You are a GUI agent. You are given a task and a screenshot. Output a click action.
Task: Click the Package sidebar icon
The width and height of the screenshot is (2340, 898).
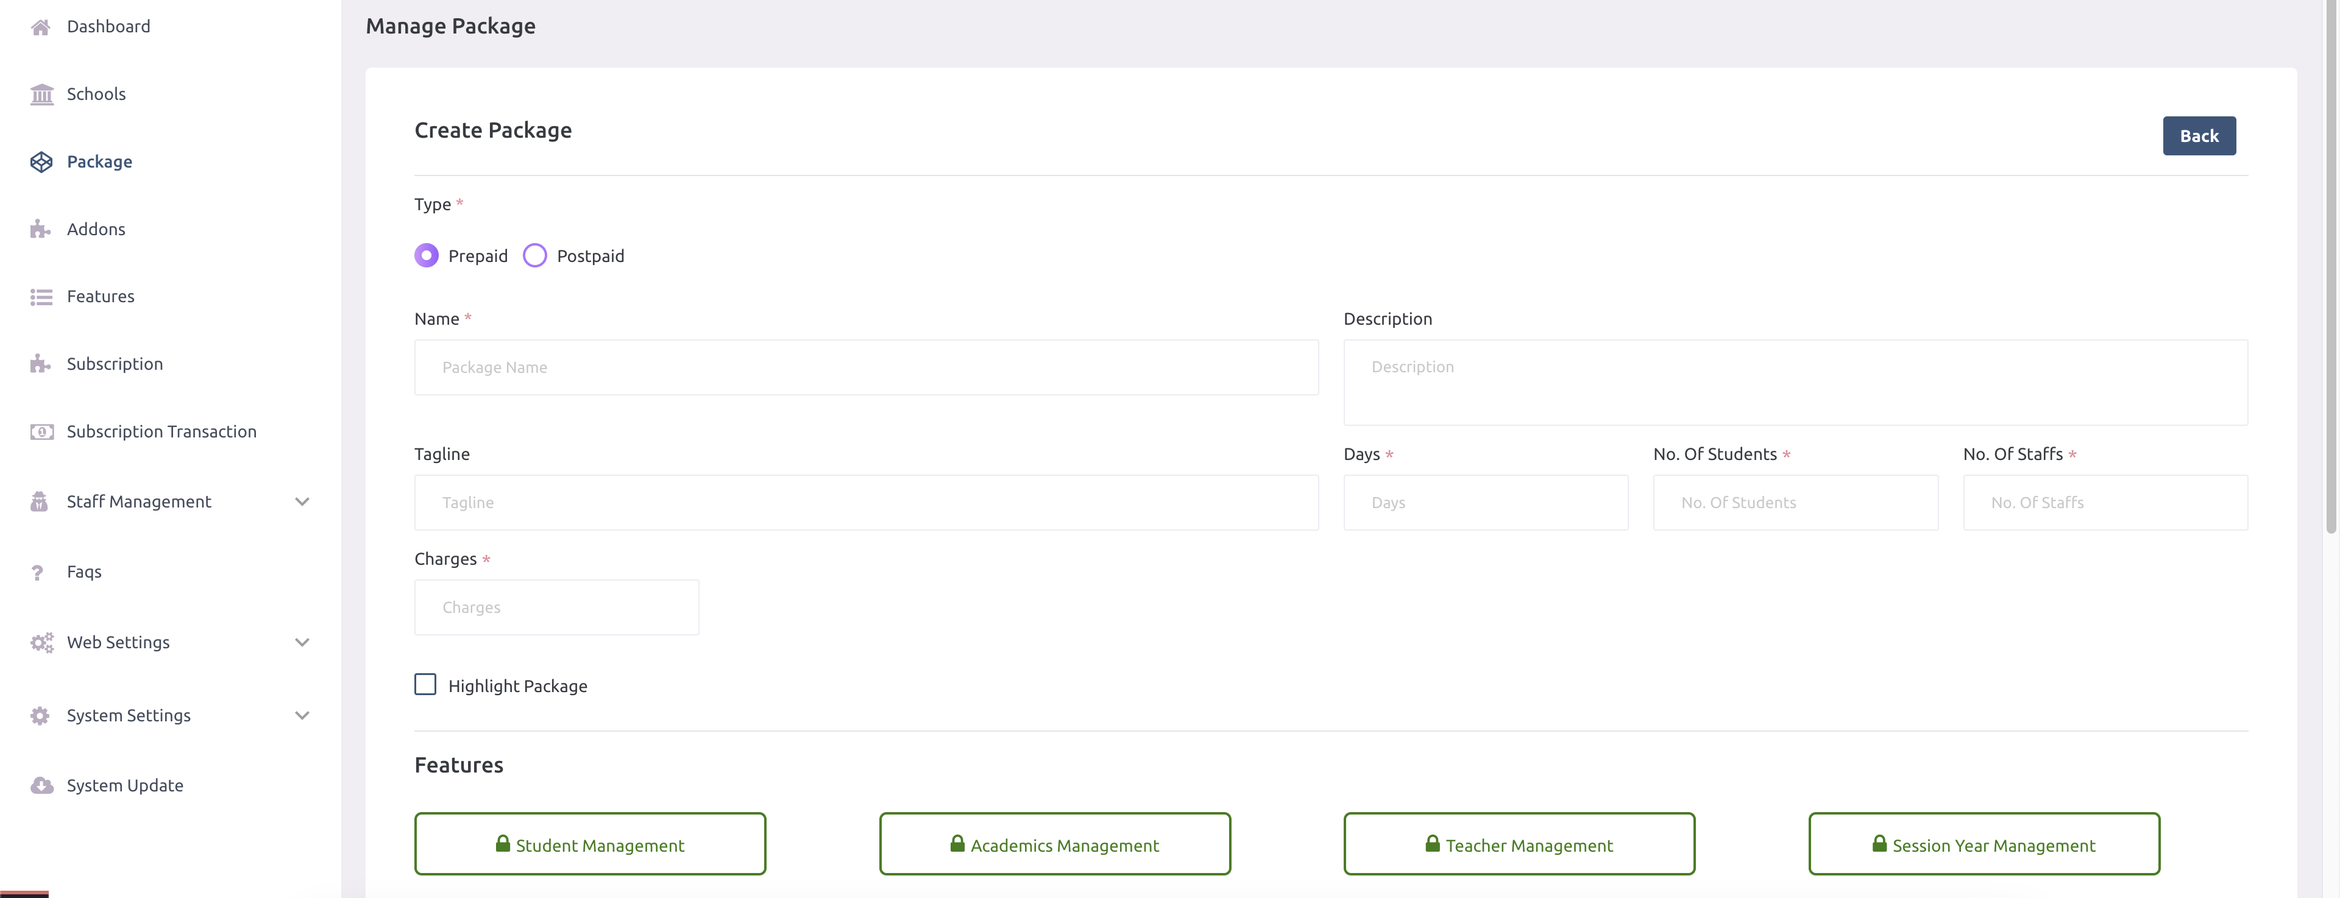click(42, 161)
